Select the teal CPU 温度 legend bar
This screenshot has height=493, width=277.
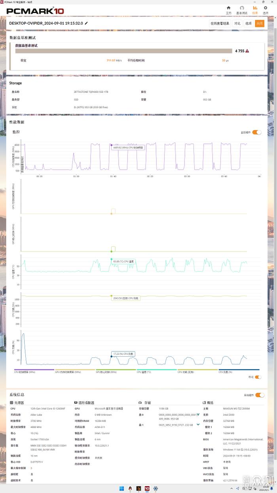coord(157,370)
